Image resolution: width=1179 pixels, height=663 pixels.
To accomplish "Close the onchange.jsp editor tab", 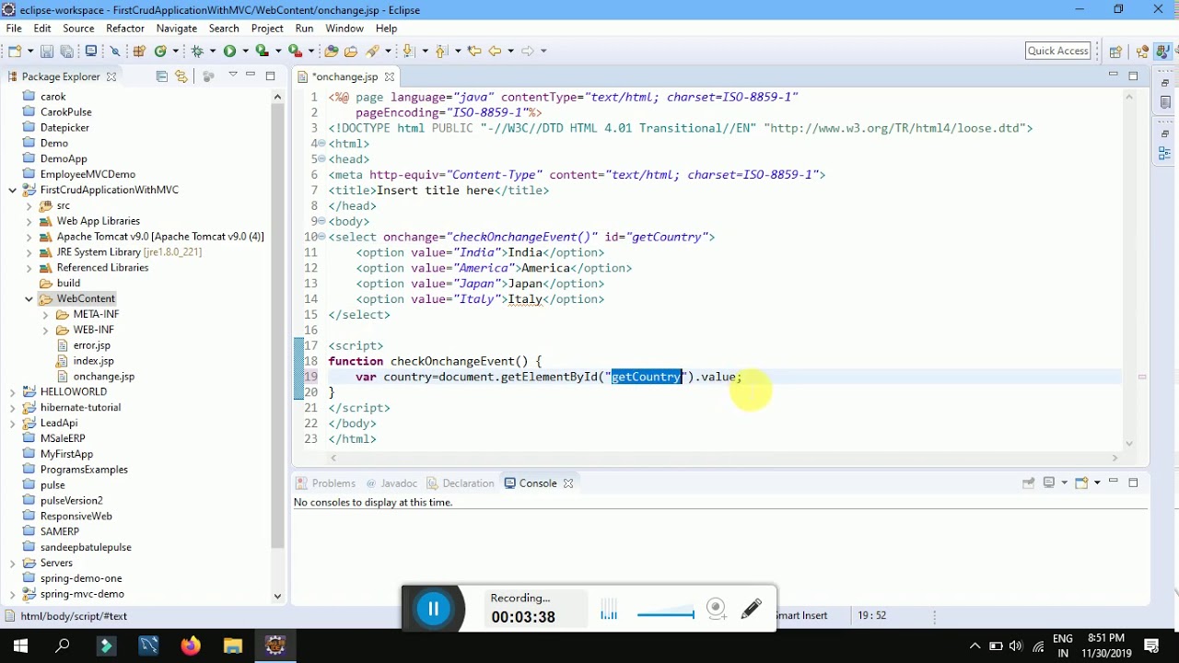I will (390, 76).
